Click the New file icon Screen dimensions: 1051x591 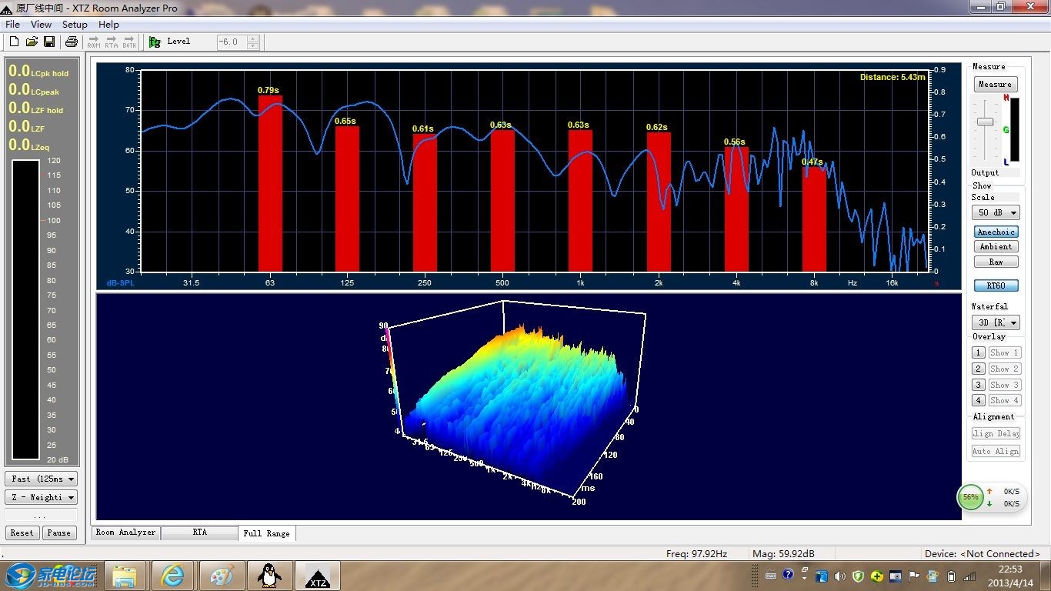(14, 42)
